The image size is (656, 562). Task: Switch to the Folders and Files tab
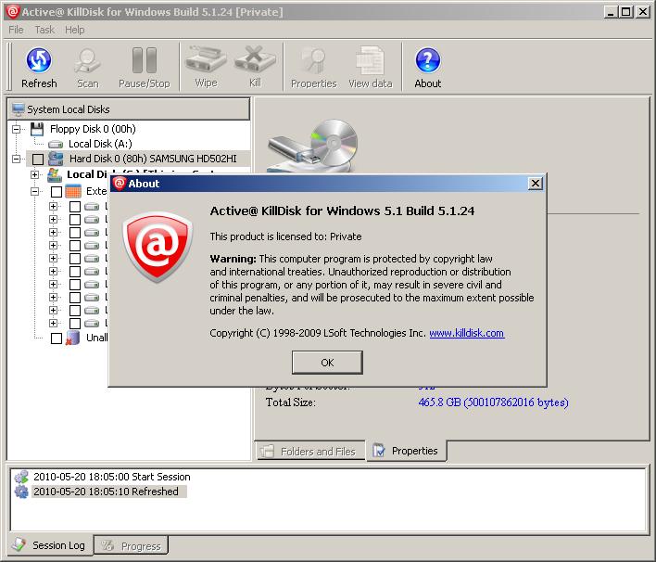pyautogui.click(x=310, y=451)
